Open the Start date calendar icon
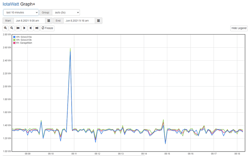Viewport: 251px width, 156px height. pos(49,21)
